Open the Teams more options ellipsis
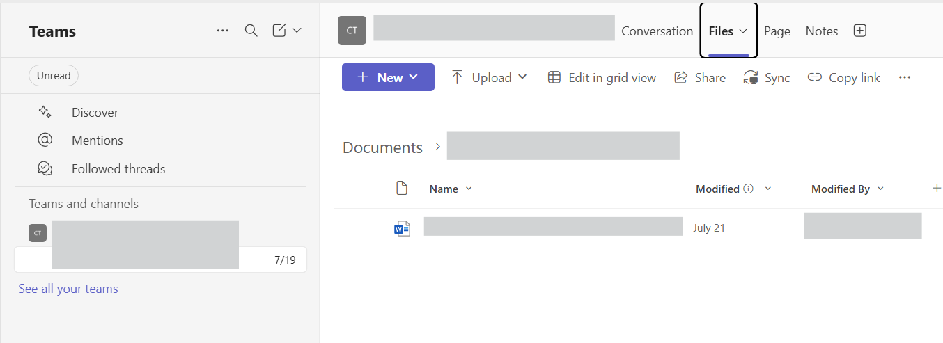 click(x=223, y=31)
